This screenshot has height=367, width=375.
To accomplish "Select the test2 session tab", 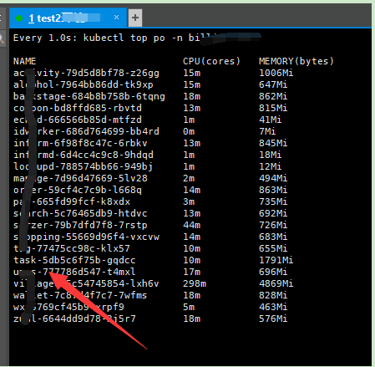I will click(x=68, y=18).
